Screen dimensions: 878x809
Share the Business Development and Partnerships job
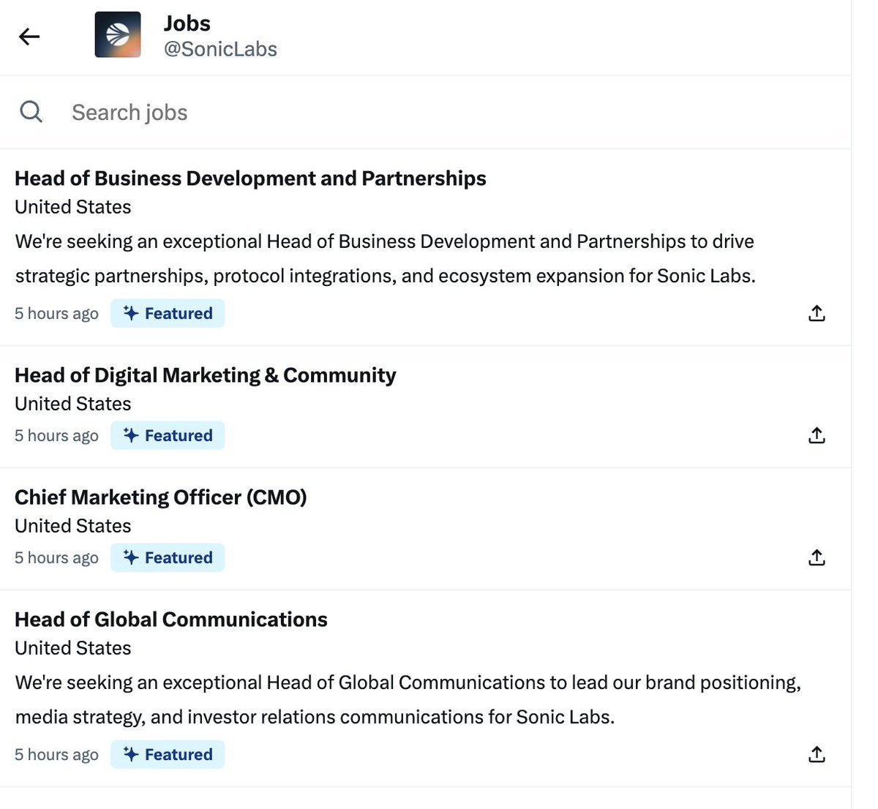817,313
